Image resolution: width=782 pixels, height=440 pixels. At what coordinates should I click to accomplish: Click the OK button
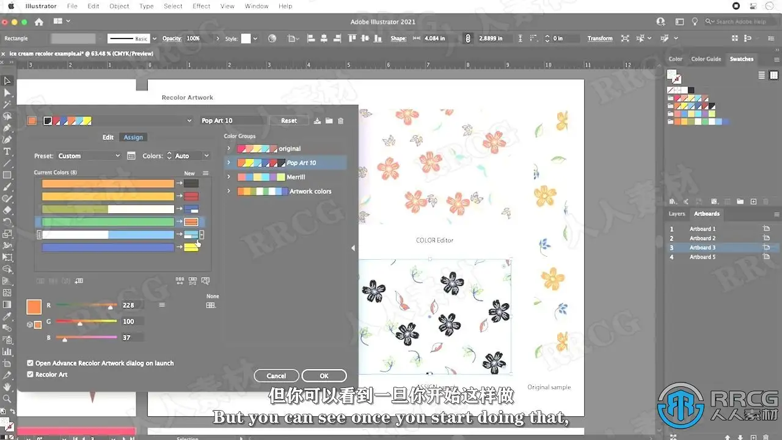point(324,376)
